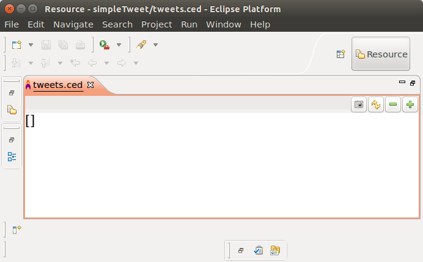Open the Navigate menu
This screenshot has height=262, width=423.
click(73, 24)
